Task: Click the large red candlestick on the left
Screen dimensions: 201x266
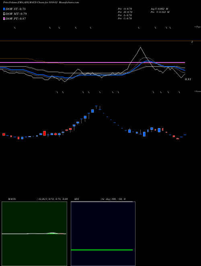Action: (45, 133)
